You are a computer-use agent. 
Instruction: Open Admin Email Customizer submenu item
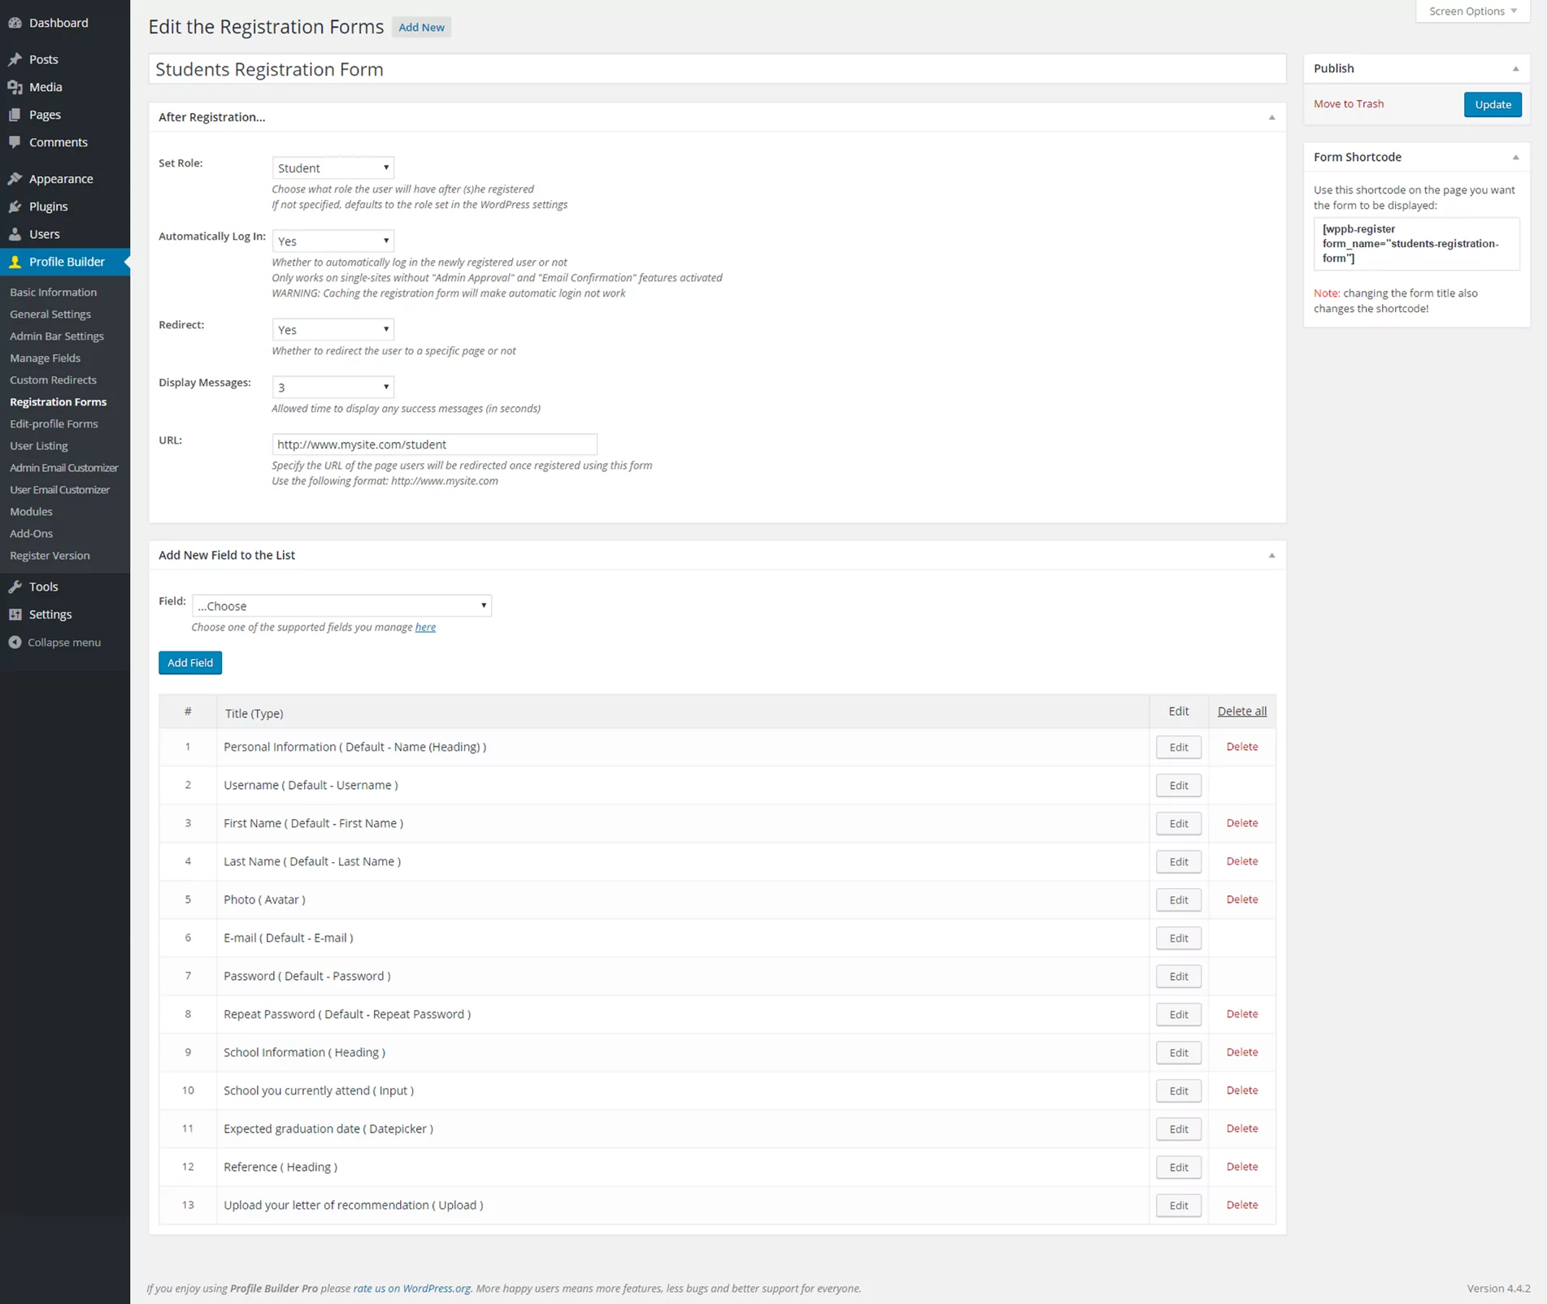64,467
